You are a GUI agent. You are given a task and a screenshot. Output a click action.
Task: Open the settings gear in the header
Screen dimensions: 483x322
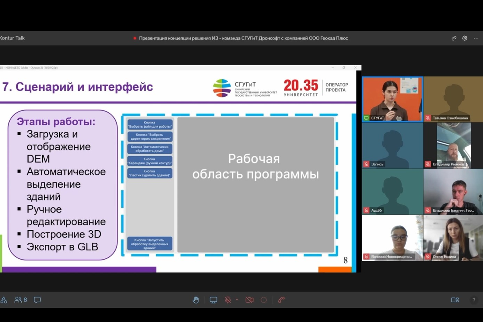pyautogui.click(x=465, y=38)
